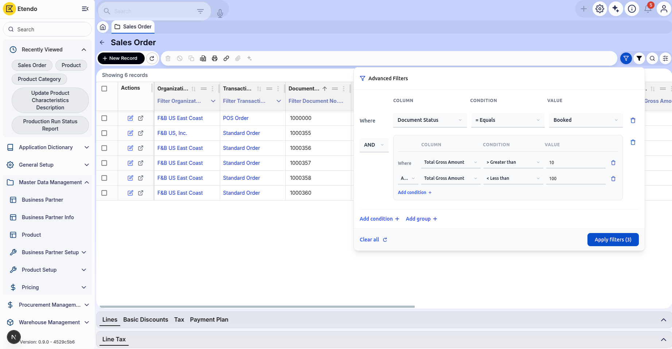Viewport: 672px width, 349px height.
Task: Change the AND group operator dropdown
Action: 374,145
